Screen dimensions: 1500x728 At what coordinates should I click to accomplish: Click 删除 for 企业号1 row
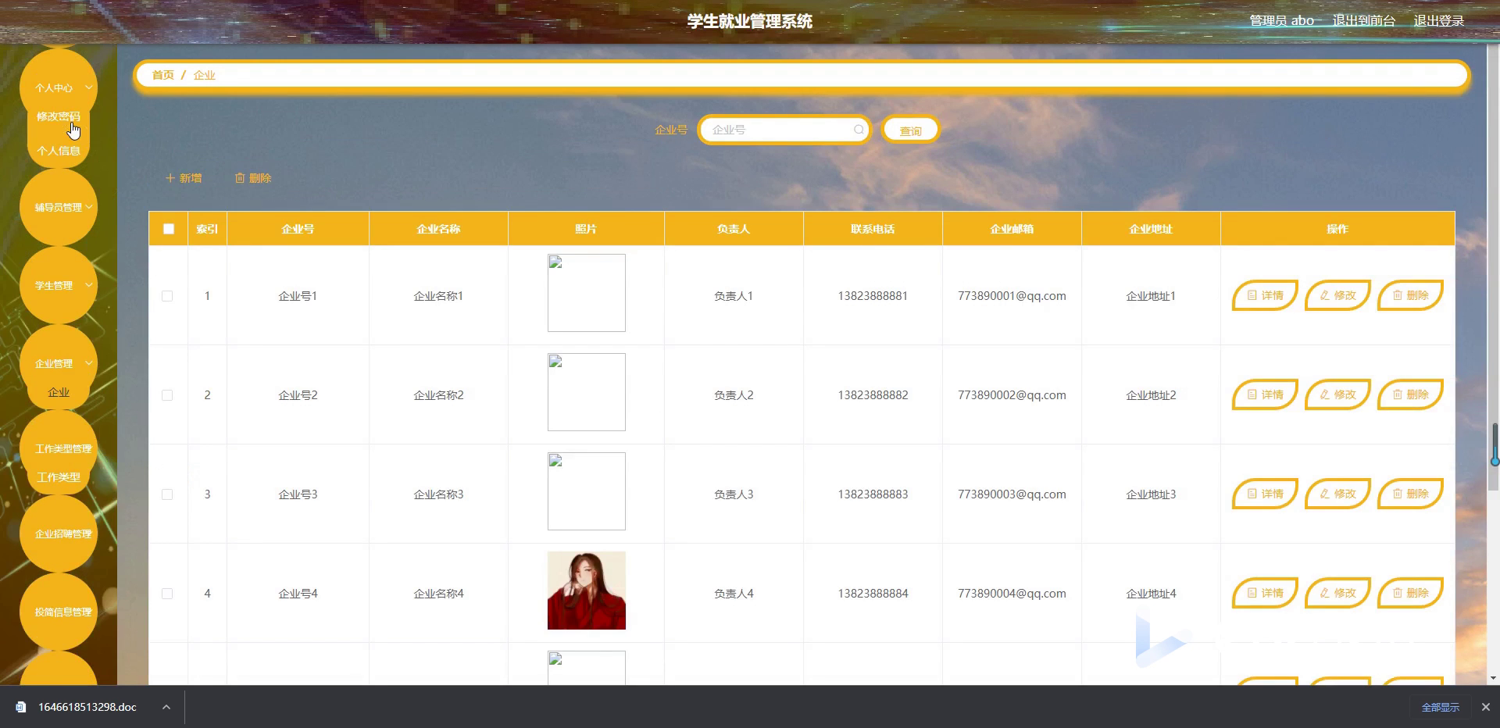1409,295
